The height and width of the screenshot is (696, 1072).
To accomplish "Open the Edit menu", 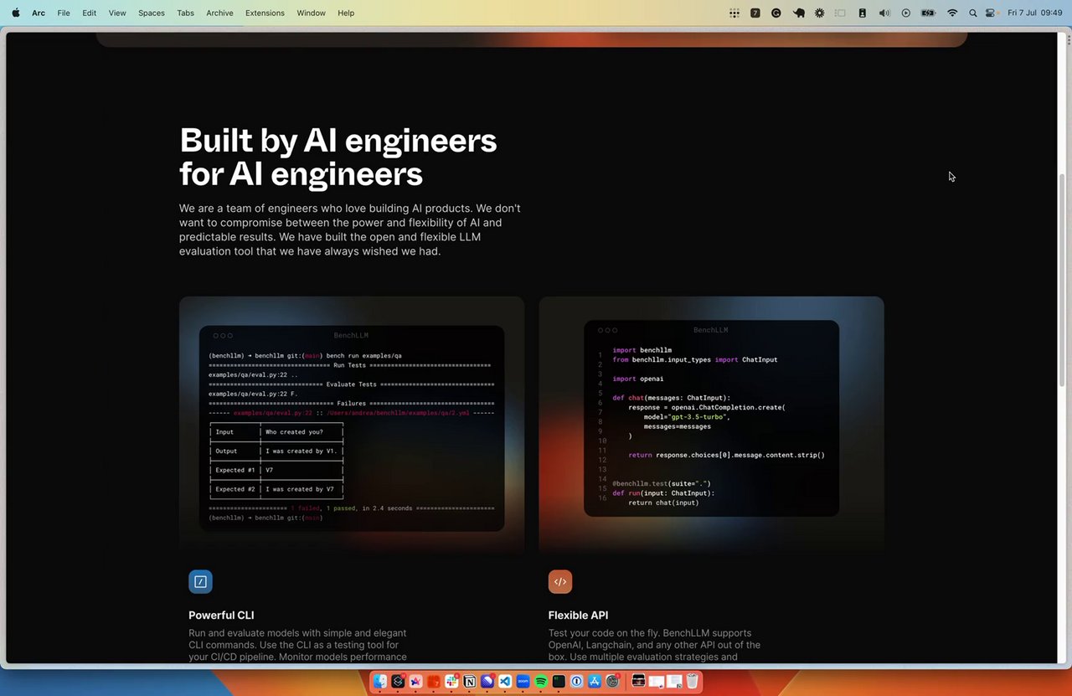I will coord(89,13).
